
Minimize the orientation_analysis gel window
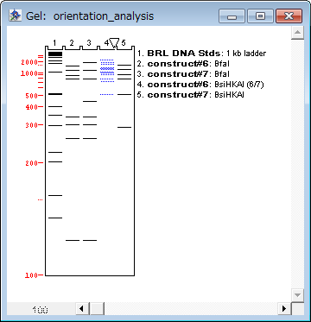point(232,16)
